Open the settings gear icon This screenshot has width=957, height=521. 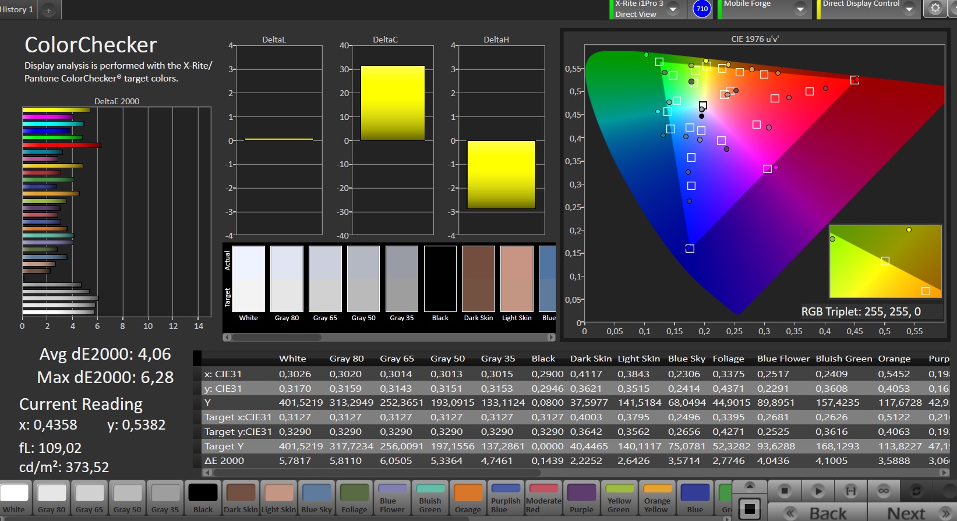[935, 9]
